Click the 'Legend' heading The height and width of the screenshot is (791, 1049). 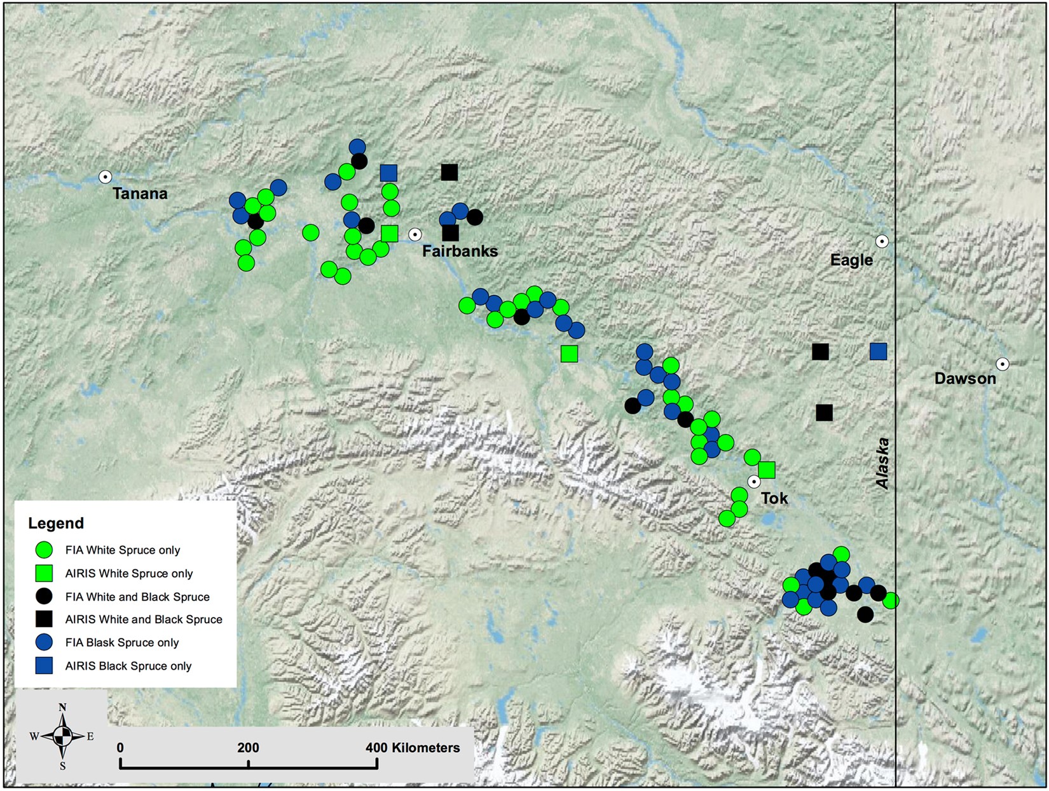(56, 524)
